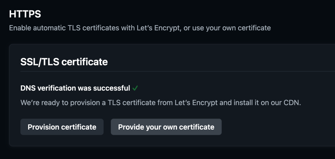Click empty area below the certificate buttons
The width and height of the screenshot is (335, 159).
(164, 141)
